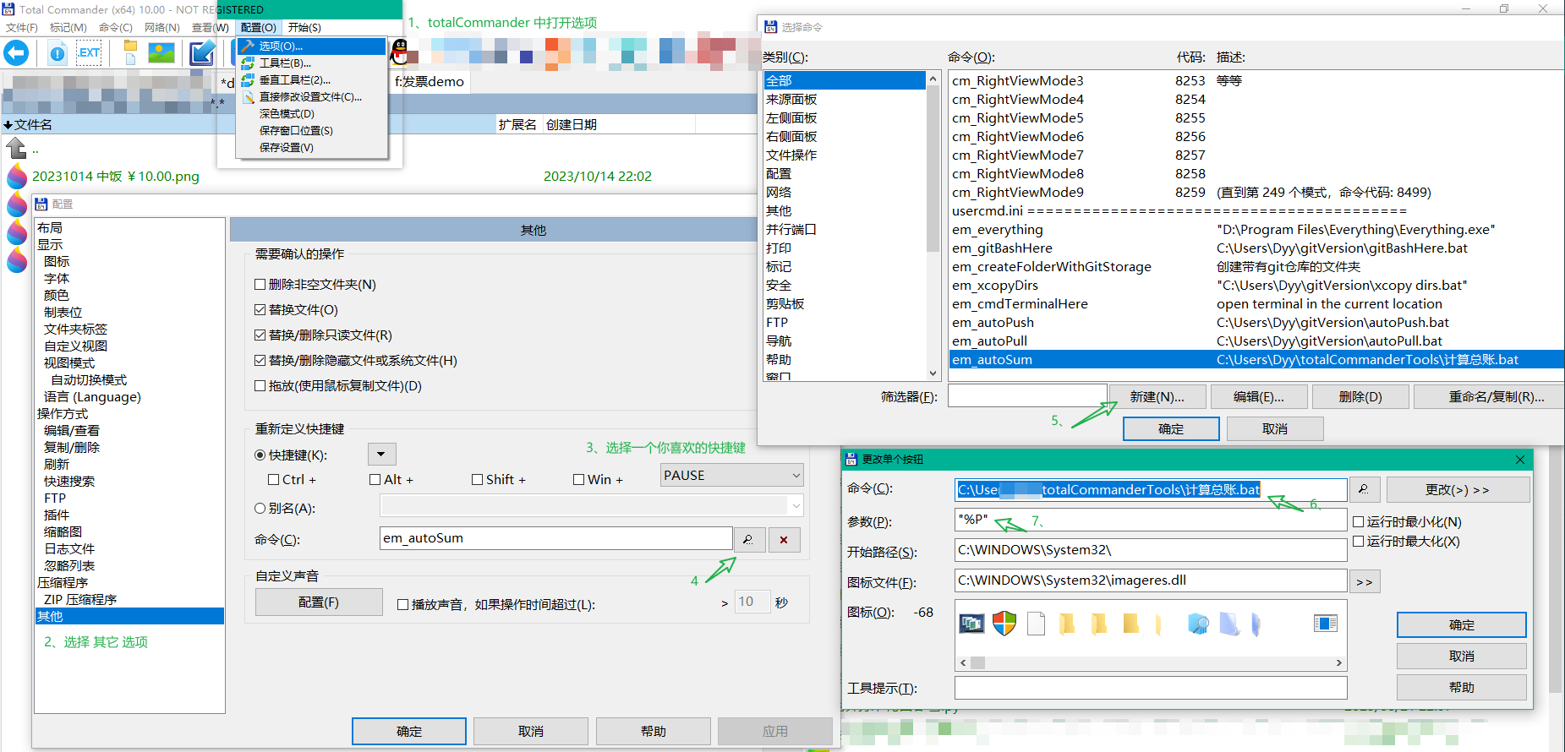Open the PAUSE hotkey dropdown

click(731, 475)
